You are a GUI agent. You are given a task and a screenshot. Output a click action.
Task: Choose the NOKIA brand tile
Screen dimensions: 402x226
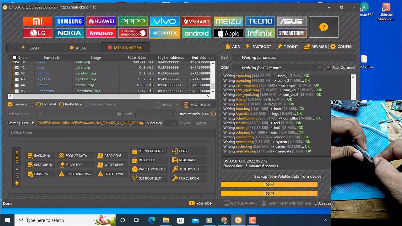click(69, 33)
